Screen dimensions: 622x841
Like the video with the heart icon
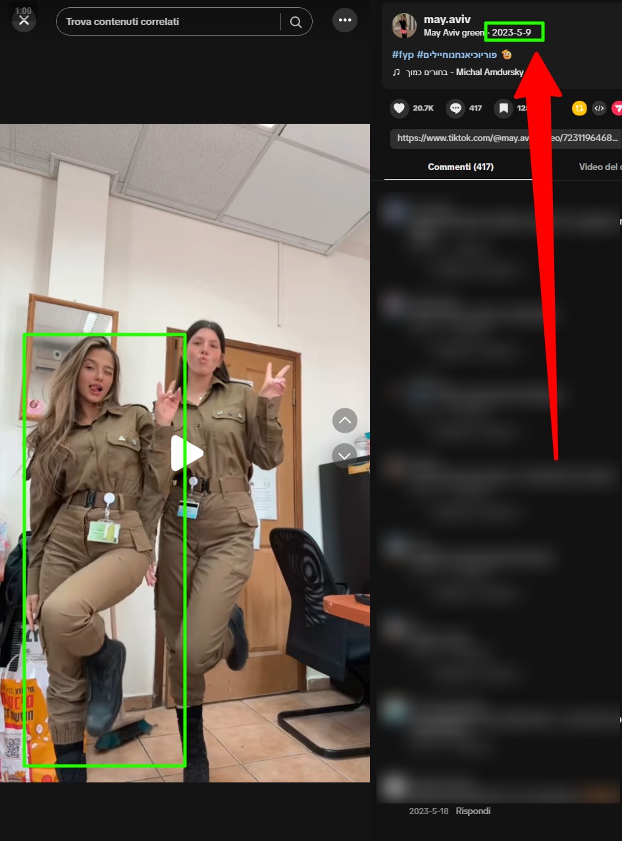(x=399, y=108)
